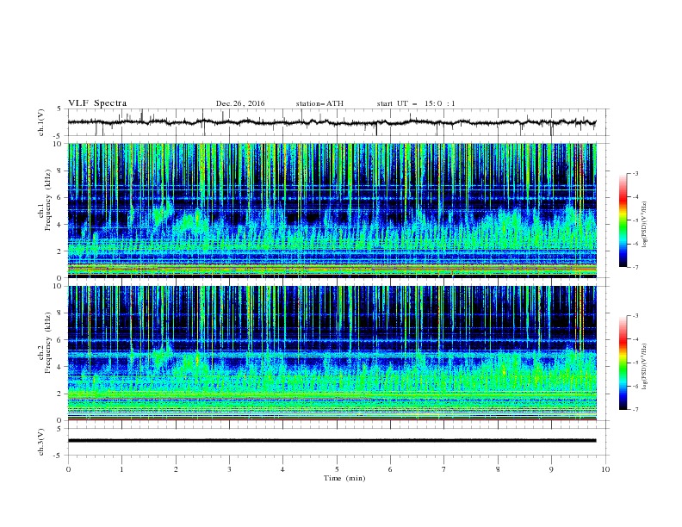Click the "5" tick on the time axis
Image resolution: width=682 pixels, height=527 pixels.
tap(337, 469)
